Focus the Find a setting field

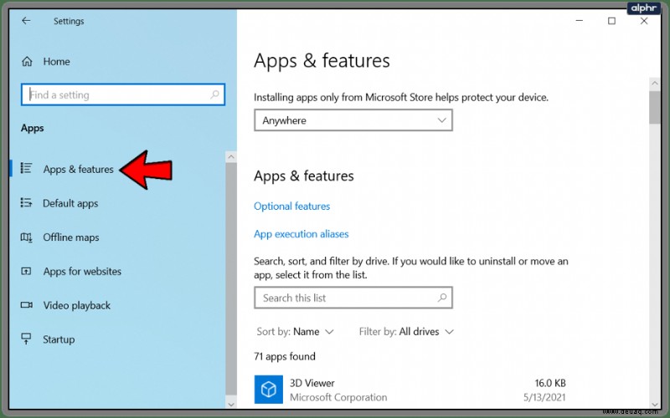point(123,94)
